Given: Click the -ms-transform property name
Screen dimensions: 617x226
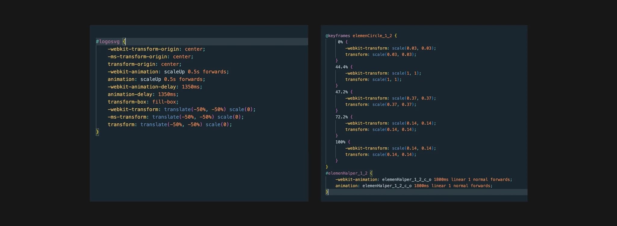Looking at the screenshot, I should (127, 117).
